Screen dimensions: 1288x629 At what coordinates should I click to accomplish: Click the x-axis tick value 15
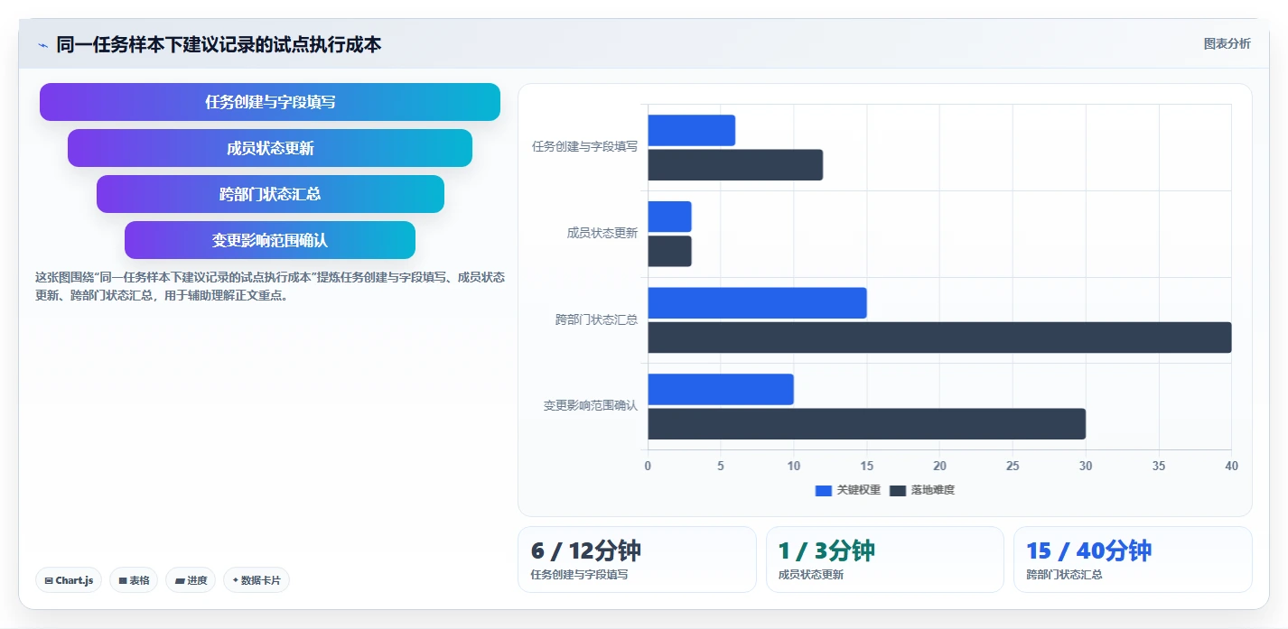[x=867, y=466]
